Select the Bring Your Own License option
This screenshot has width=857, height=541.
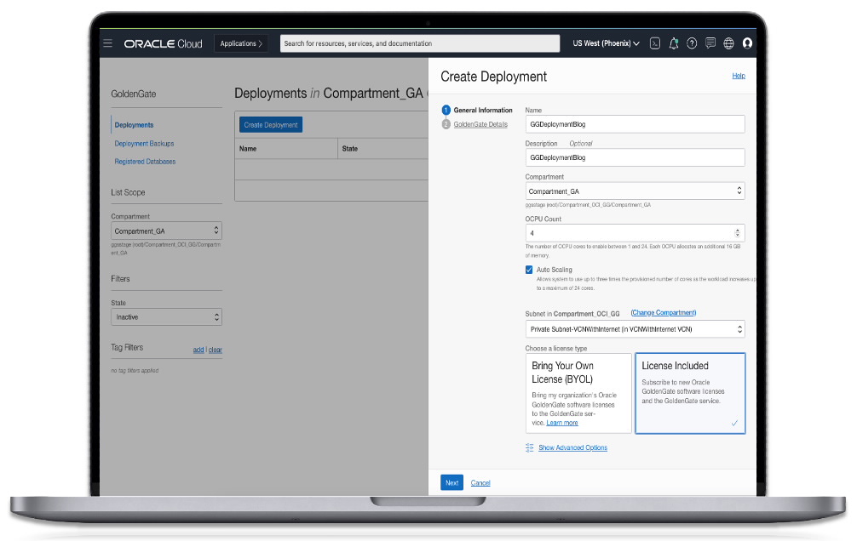pos(578,393)
